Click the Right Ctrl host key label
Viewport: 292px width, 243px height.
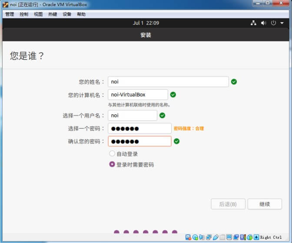pos(271,237)
